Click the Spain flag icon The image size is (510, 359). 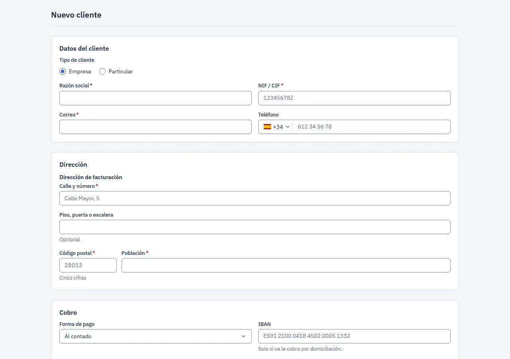click(267, 127)
